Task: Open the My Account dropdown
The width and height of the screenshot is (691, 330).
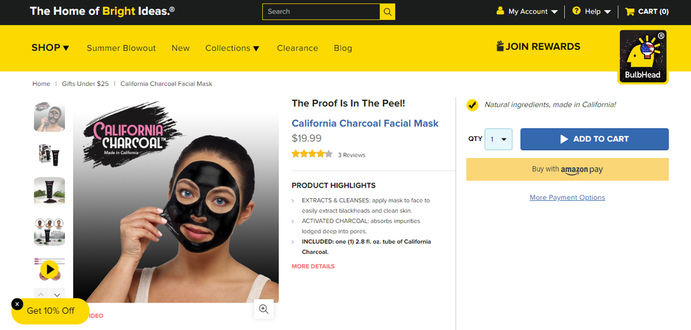Action: tap(527, 11)
